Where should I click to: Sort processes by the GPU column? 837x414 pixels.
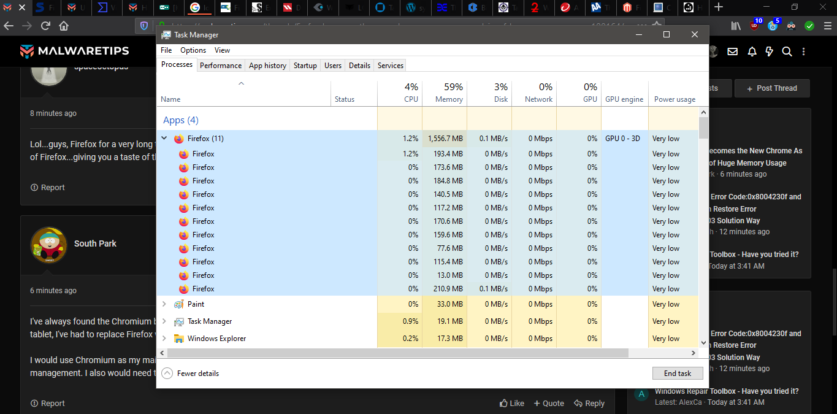[x=579, y=93]
